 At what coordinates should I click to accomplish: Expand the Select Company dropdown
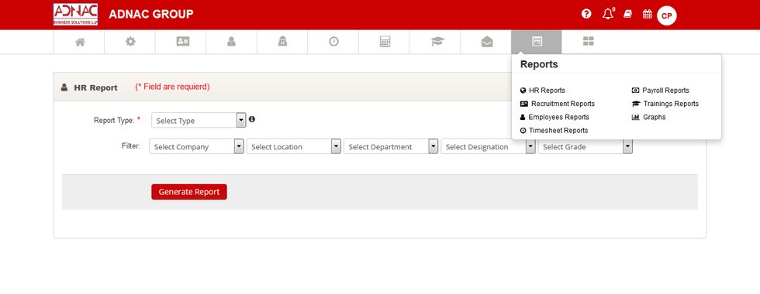pyautogui.click(x=196, y=146)
